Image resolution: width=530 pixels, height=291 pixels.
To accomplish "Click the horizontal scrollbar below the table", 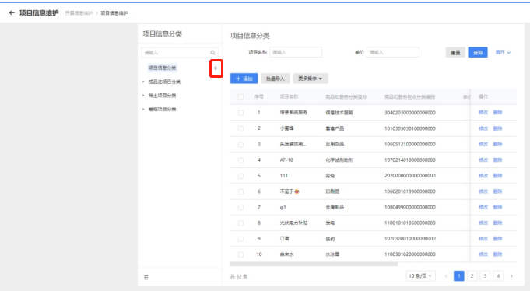I will pyautogui.click(x=314, y=265).
